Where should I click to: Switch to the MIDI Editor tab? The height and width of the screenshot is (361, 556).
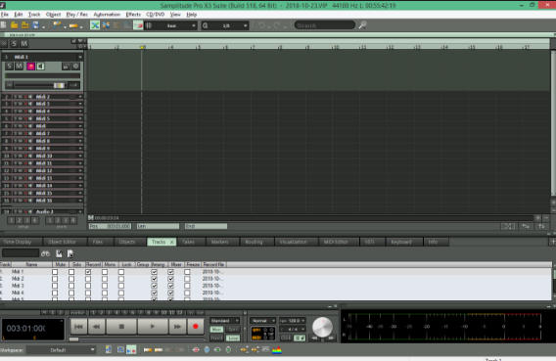coord(336,242)
